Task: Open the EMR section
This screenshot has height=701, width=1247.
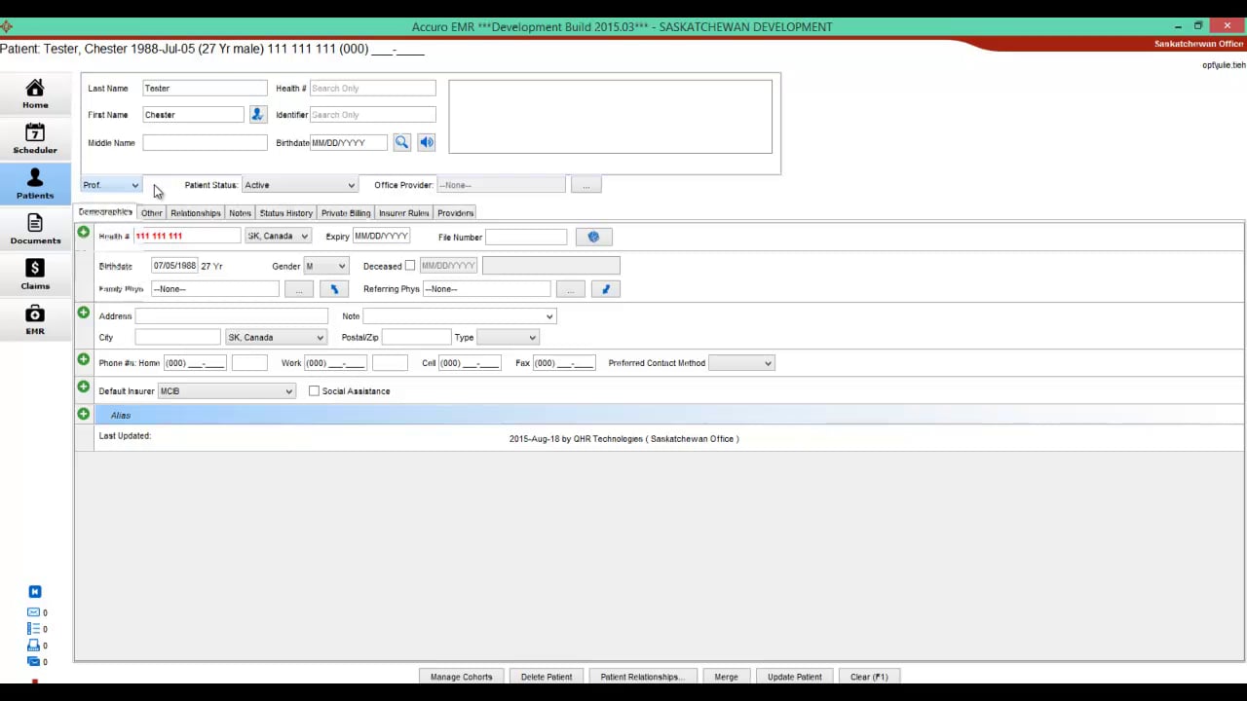Action: pyautogui.click(x=35, y=319)
